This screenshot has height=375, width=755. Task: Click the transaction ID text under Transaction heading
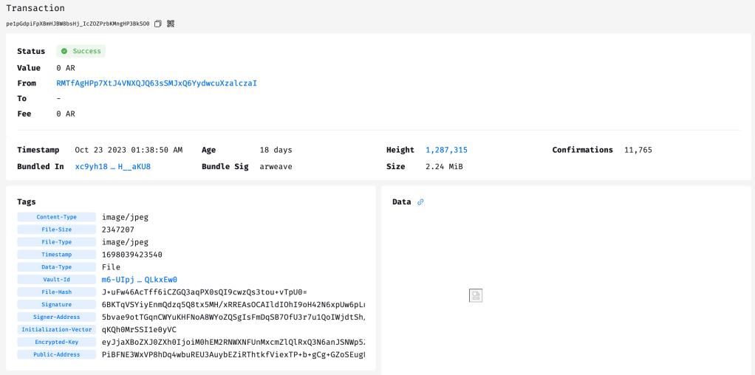(78, 24)
